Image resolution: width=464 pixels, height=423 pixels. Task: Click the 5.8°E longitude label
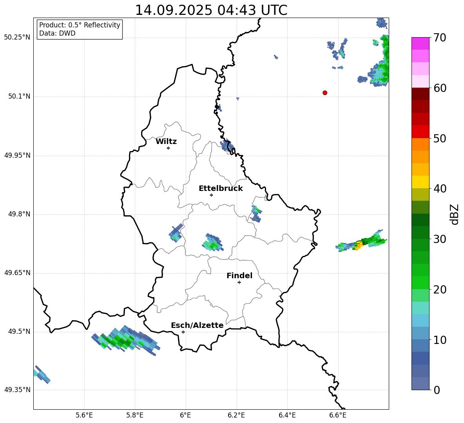coord(135,415)
